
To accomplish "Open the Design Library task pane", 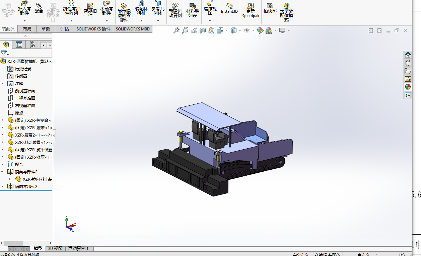I will pyautogui.click(x=408, y=63).
